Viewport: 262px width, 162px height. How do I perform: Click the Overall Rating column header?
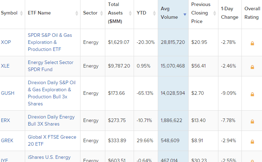pyautogui.click(x=252, y=13)
